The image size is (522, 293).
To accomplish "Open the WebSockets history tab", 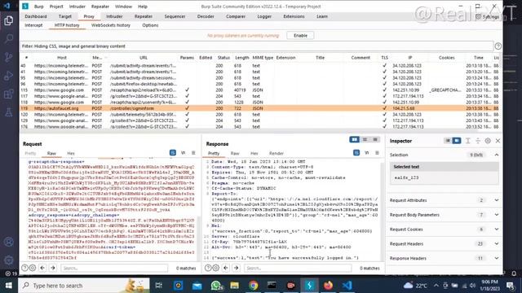I will coord(111,25).
